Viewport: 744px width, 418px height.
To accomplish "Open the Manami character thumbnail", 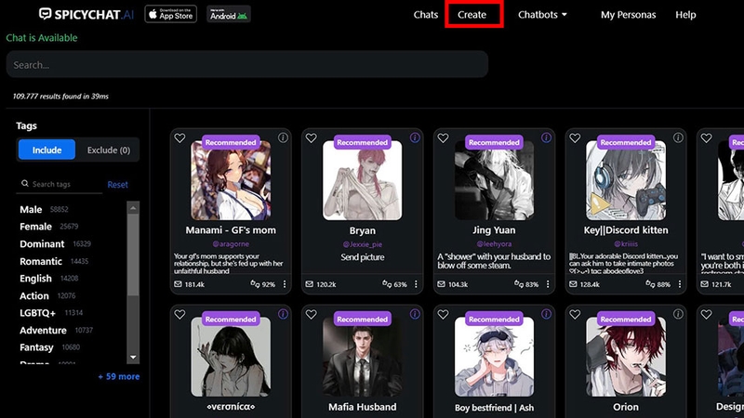I will tap(231, 180).
